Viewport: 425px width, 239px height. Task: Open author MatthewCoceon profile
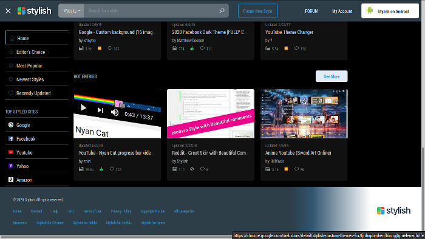coord(190,40)
